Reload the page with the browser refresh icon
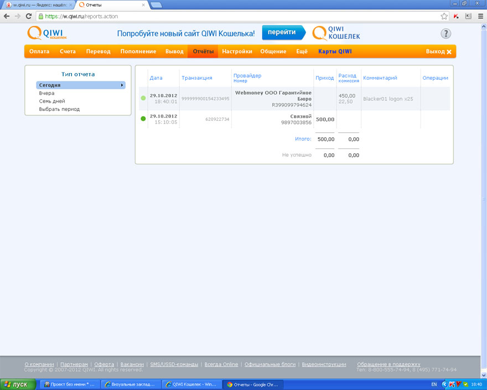This screenshot has width=487, height=390. [28, 17]
